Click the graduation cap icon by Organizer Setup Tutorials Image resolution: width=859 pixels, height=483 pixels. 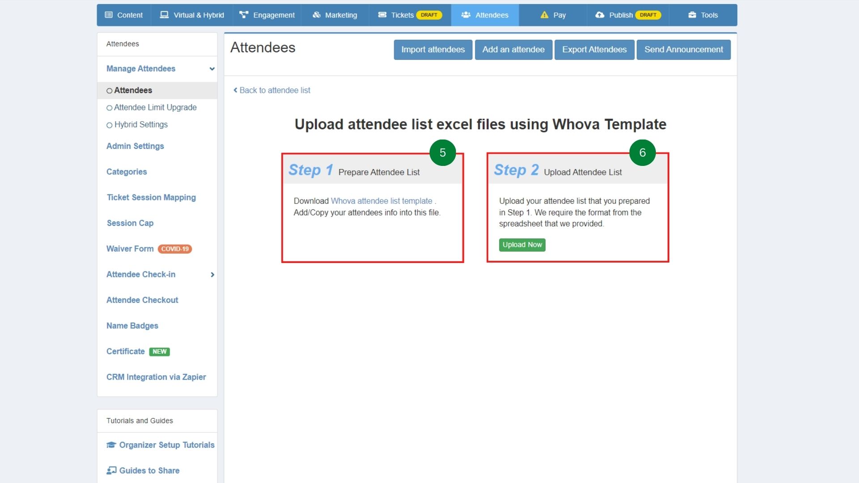pyautogui.click(x=111, y=445)
